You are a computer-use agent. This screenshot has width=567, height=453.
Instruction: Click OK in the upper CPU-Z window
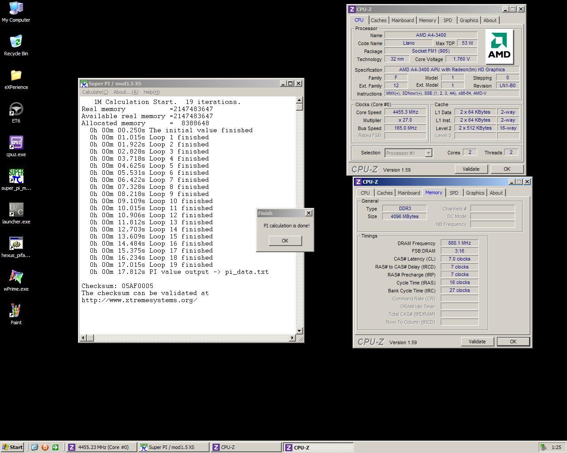pyautogui.click(x=507, y=169)
